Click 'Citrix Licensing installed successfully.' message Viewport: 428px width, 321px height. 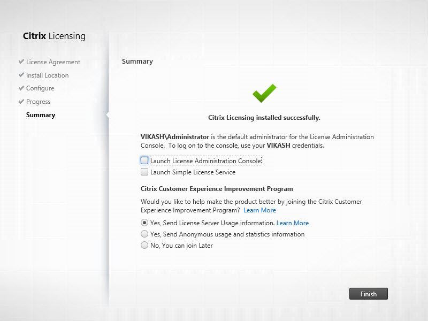[264, 118]
